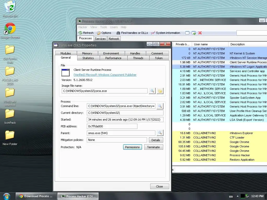Viewport: 267px width, 200px height.
Task: Open the Threads tab
Action: tap(138, 58)
